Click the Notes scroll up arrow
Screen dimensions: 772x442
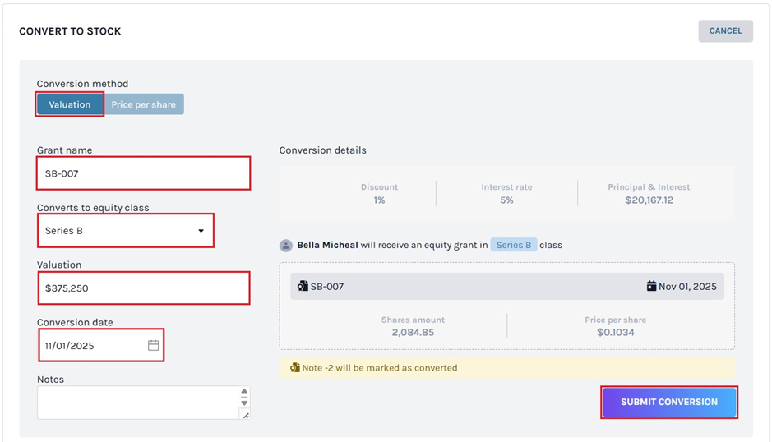coord(244,391)
